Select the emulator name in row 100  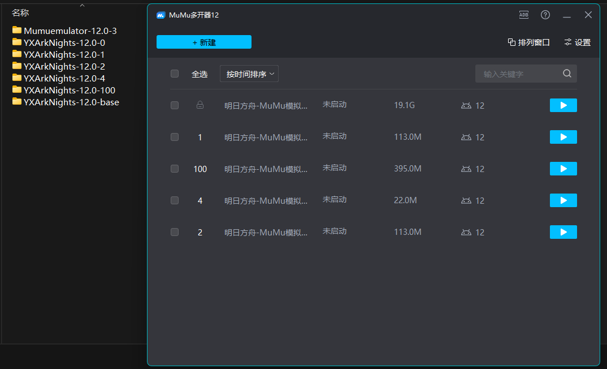[266, 169]
